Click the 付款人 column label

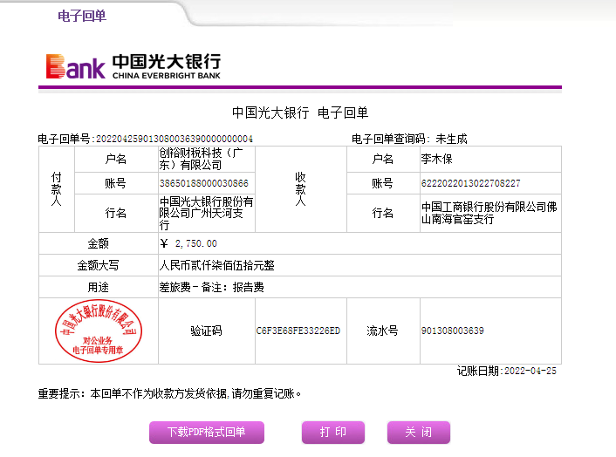[57, 189]
